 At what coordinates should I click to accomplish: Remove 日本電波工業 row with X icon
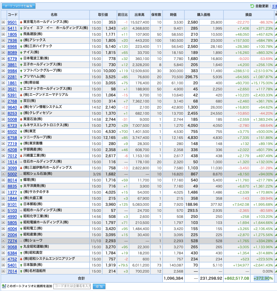click(x=3, y=59)
